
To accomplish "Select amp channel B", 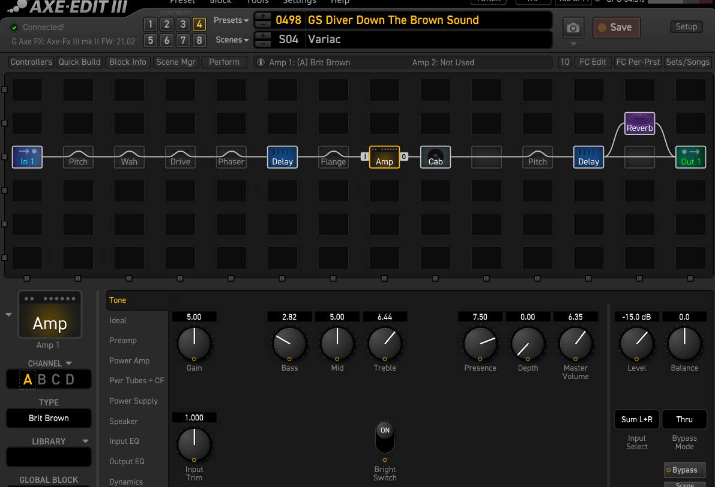I will pos(42,380).
